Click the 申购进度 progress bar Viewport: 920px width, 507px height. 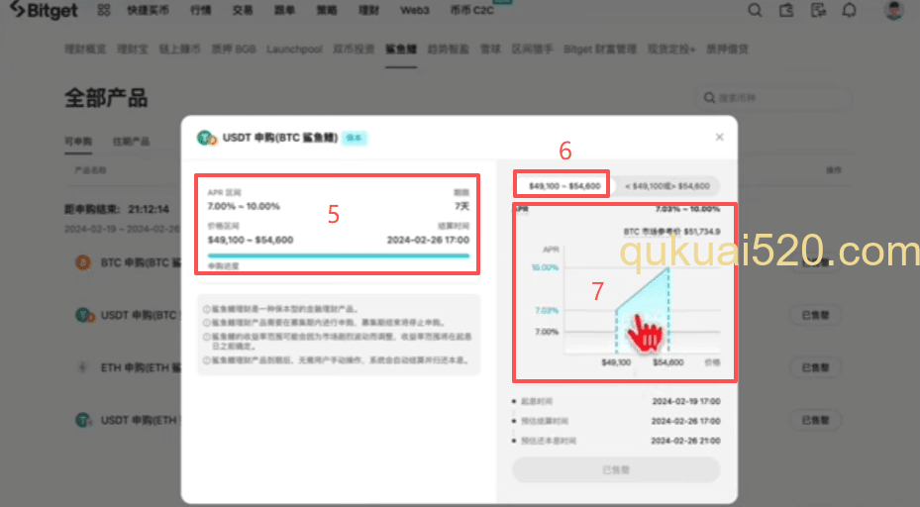tap(339, 255)
